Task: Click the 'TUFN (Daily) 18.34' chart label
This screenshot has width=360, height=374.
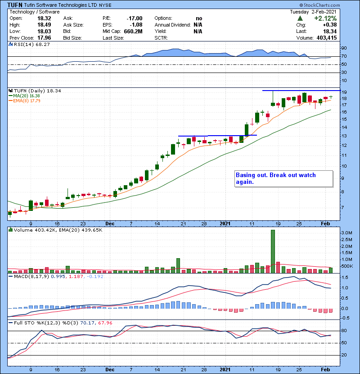Action: [37, 91]
